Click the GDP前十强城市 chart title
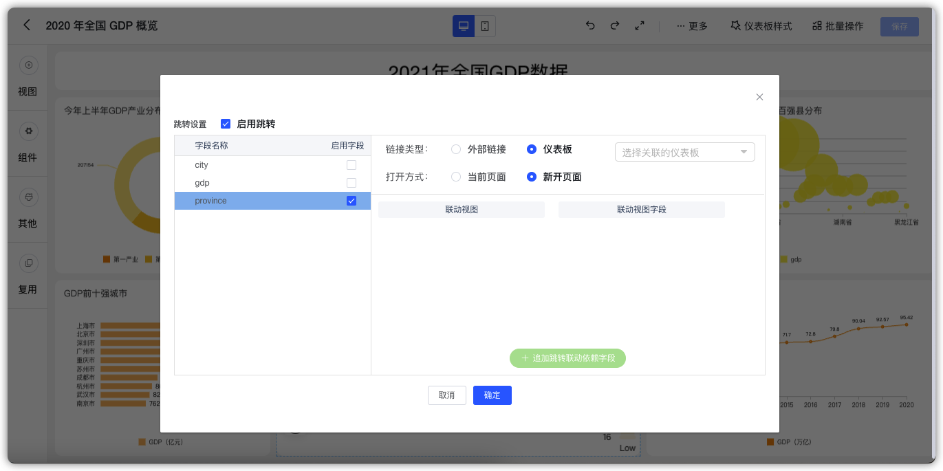This screenshot has height=471, width=943. point(95,293)
